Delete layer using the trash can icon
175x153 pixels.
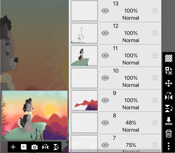169,134
